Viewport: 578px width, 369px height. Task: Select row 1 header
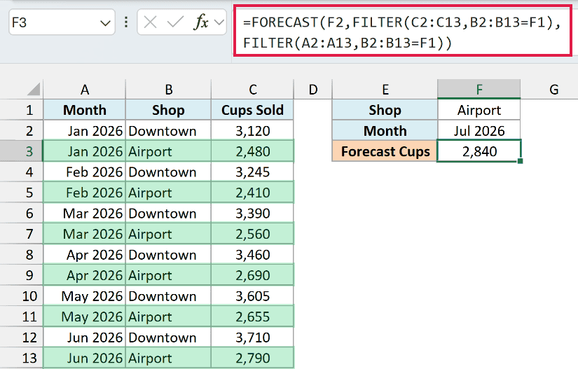pos(22,110)
